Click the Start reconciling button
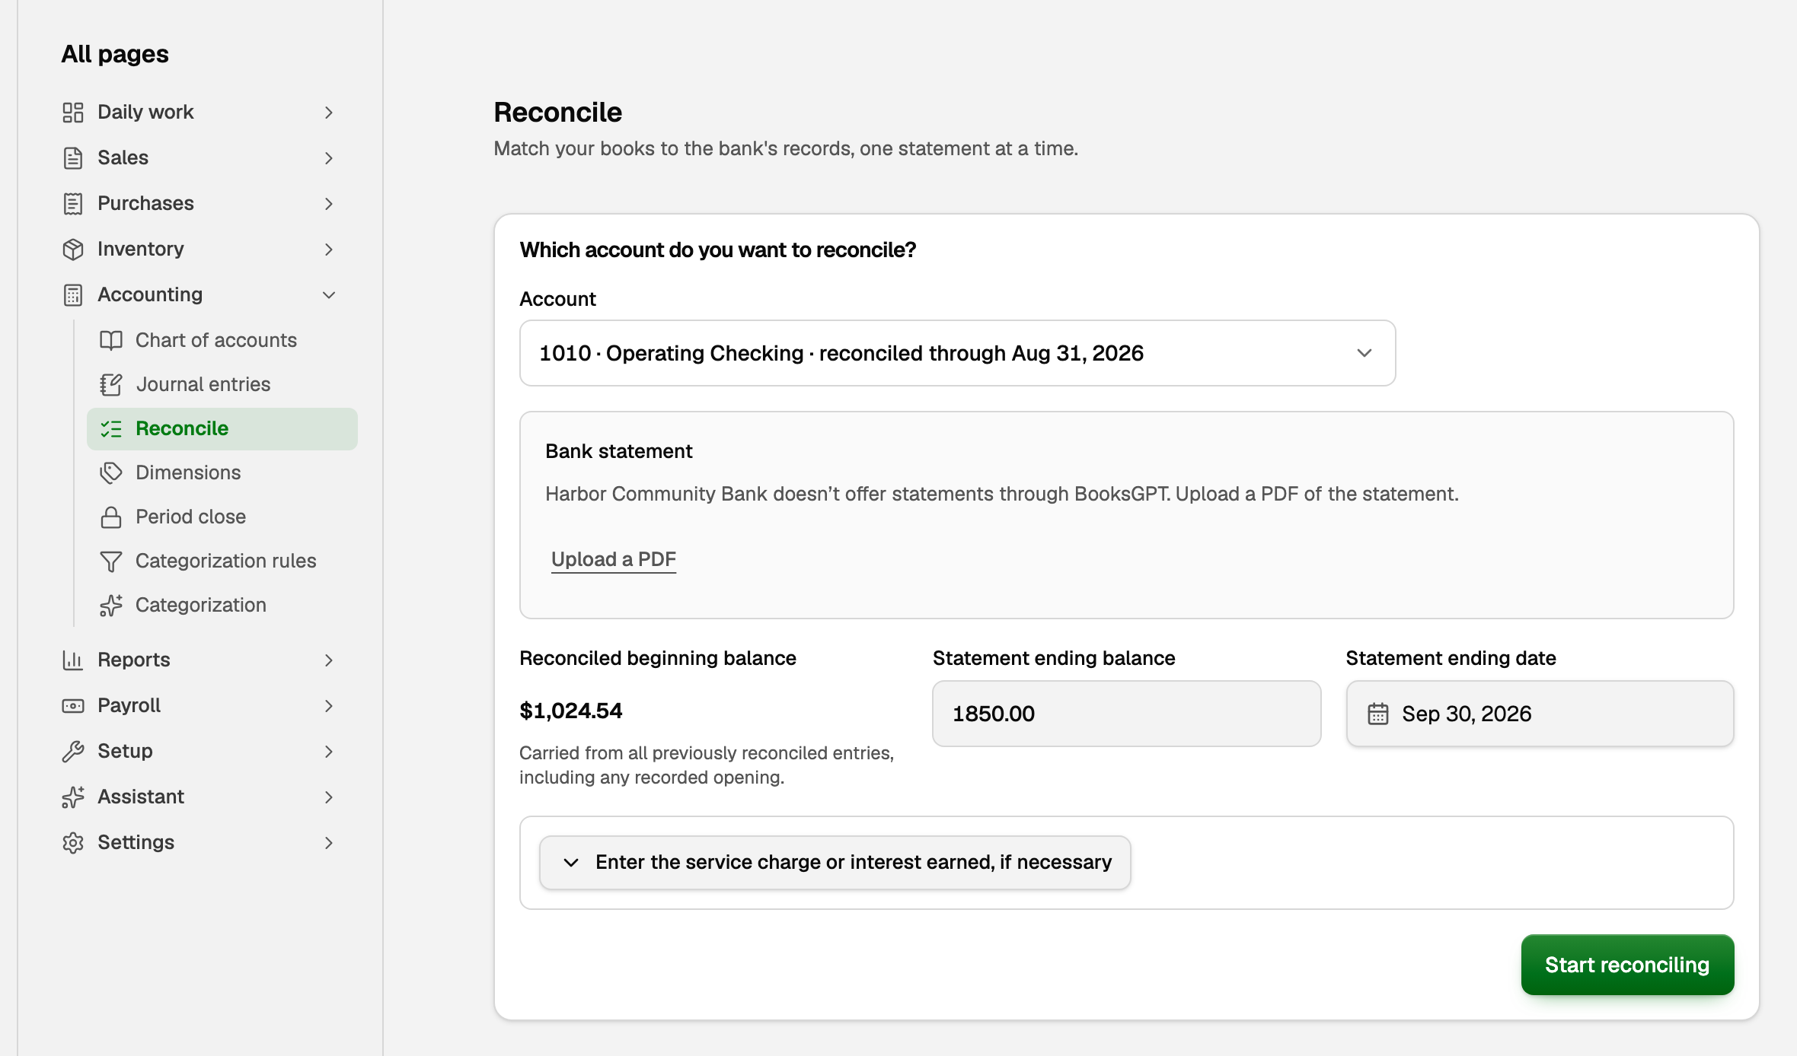This screenshot has height=1056, width=1797. (1627, 965)
